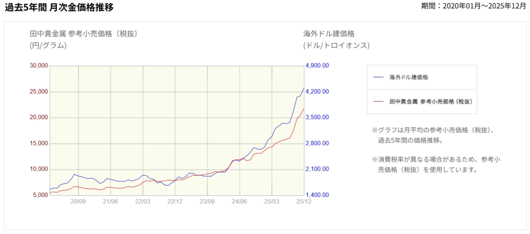Viewport: 530px width, 234px height.
Task: Click the note about 消費税率
Action: coord(436,164)
